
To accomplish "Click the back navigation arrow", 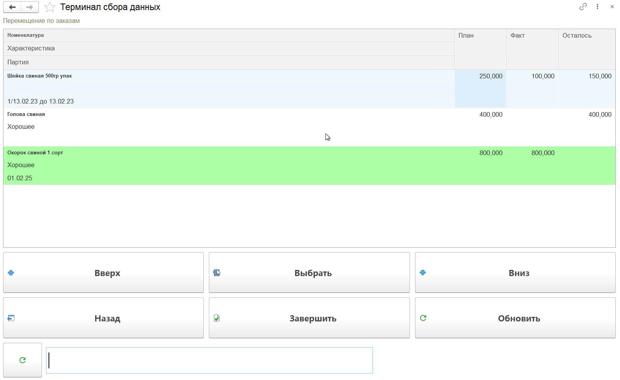I will click(12, 7).
